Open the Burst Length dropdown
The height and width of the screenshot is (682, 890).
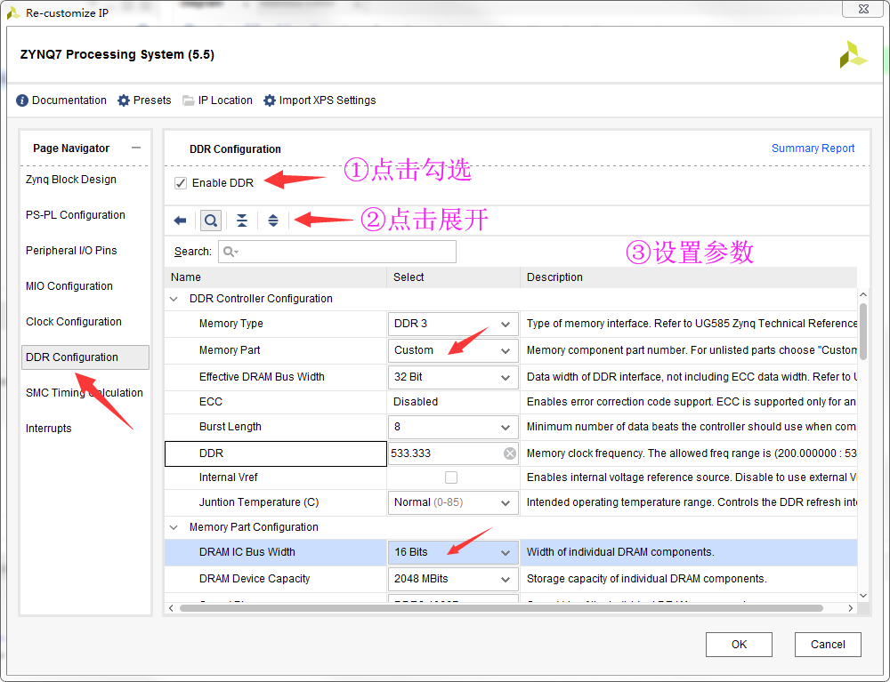pos(453,427)
